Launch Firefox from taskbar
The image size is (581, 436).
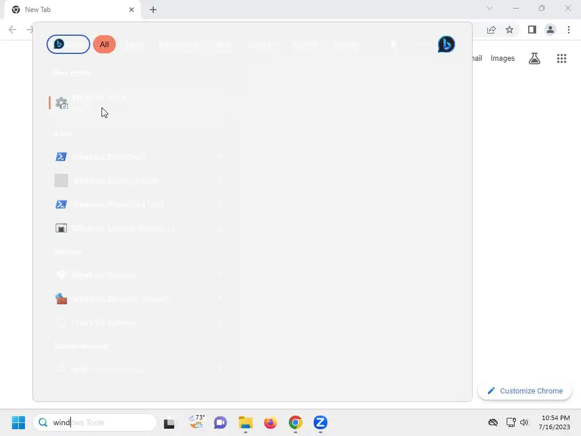point(271,422)
